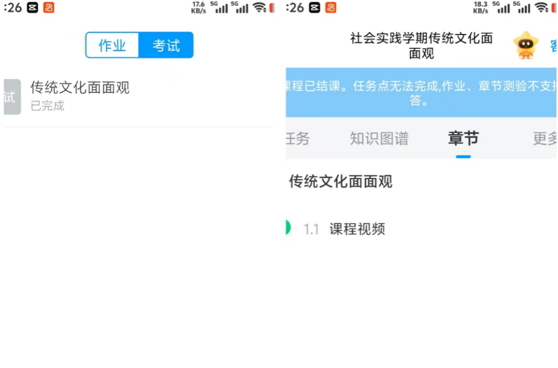Open the 更多 tab
The width and height of the screenshot is (558, 368).
coord(545,139)
